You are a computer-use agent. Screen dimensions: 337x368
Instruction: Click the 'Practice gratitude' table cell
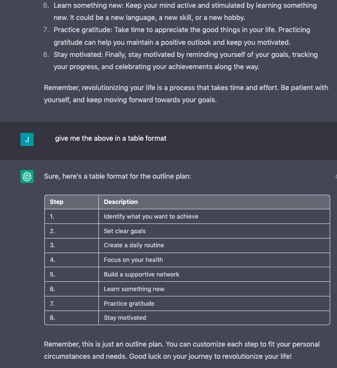tap(214, 303)
